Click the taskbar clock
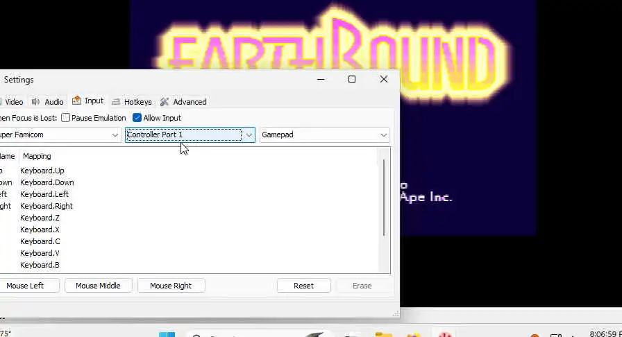Image resolution: width=622 pixels, height=337 pixels. point(605,334)
